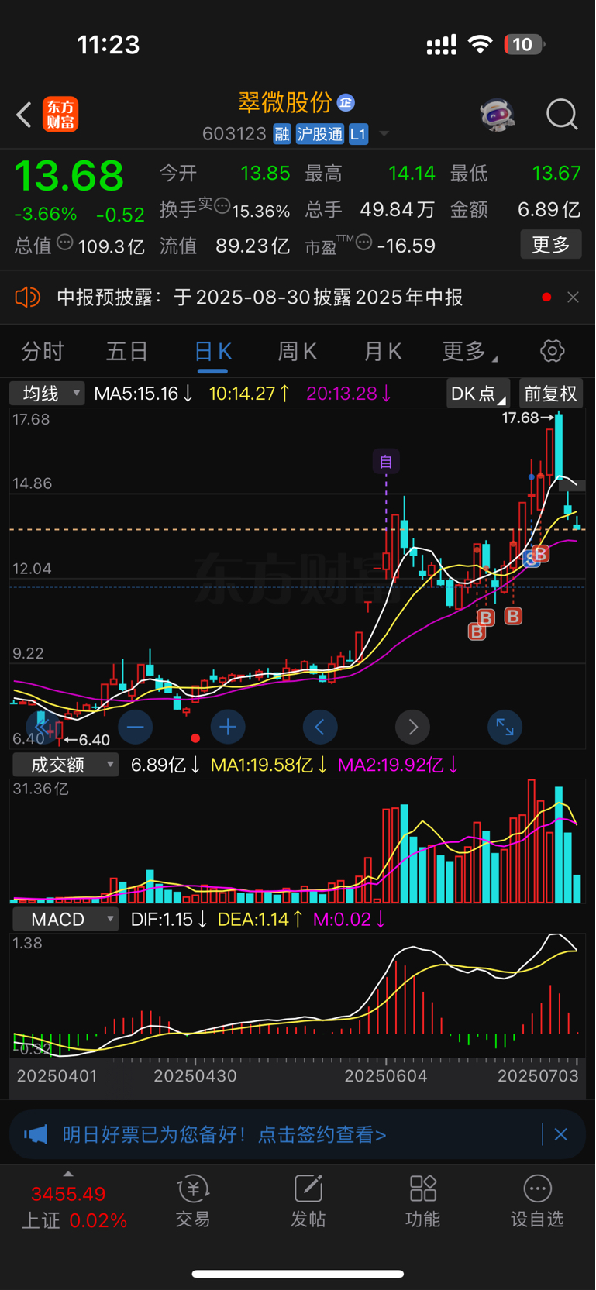Tap the magenta 20:13.28 MA value
The width and height of the screenshot is (596, 1290).
pyautogui.click(x=349, y=394)
